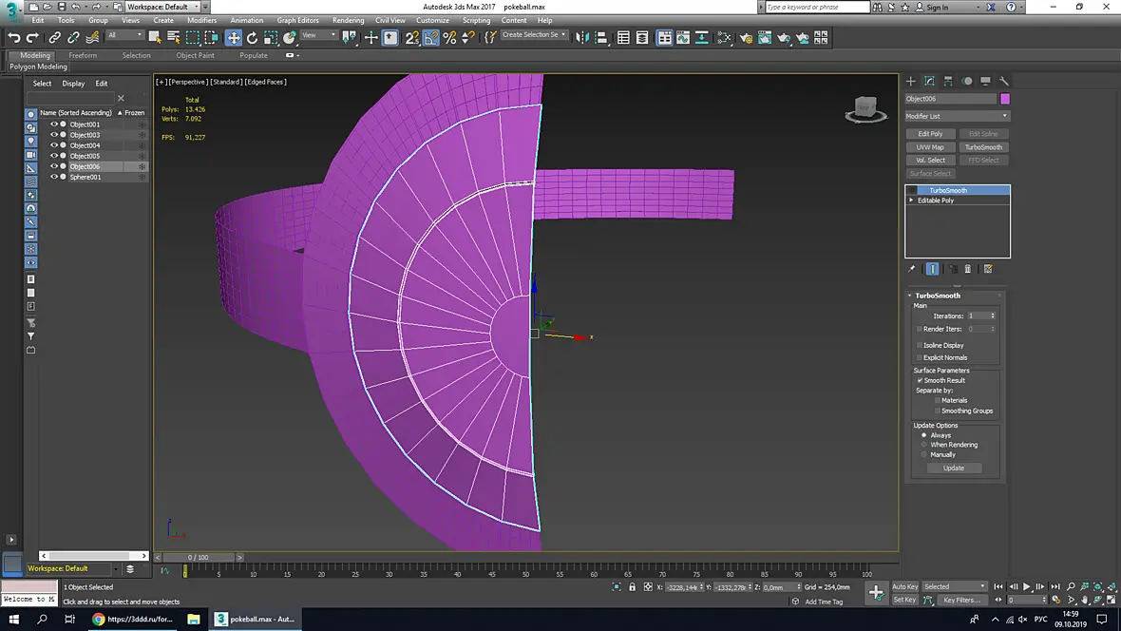1121x631 pixels.
Task: Open the selection filter All dropdown
Action: [125, 35]
